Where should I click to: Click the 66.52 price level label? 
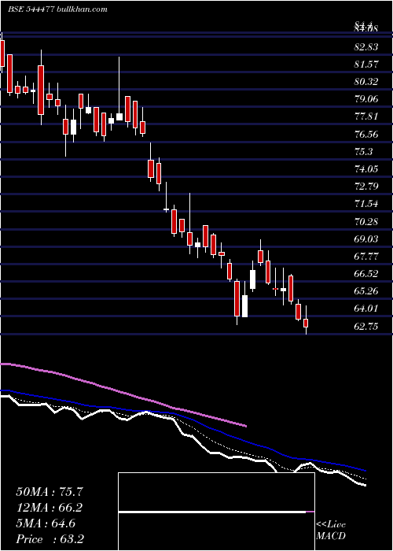366,274
